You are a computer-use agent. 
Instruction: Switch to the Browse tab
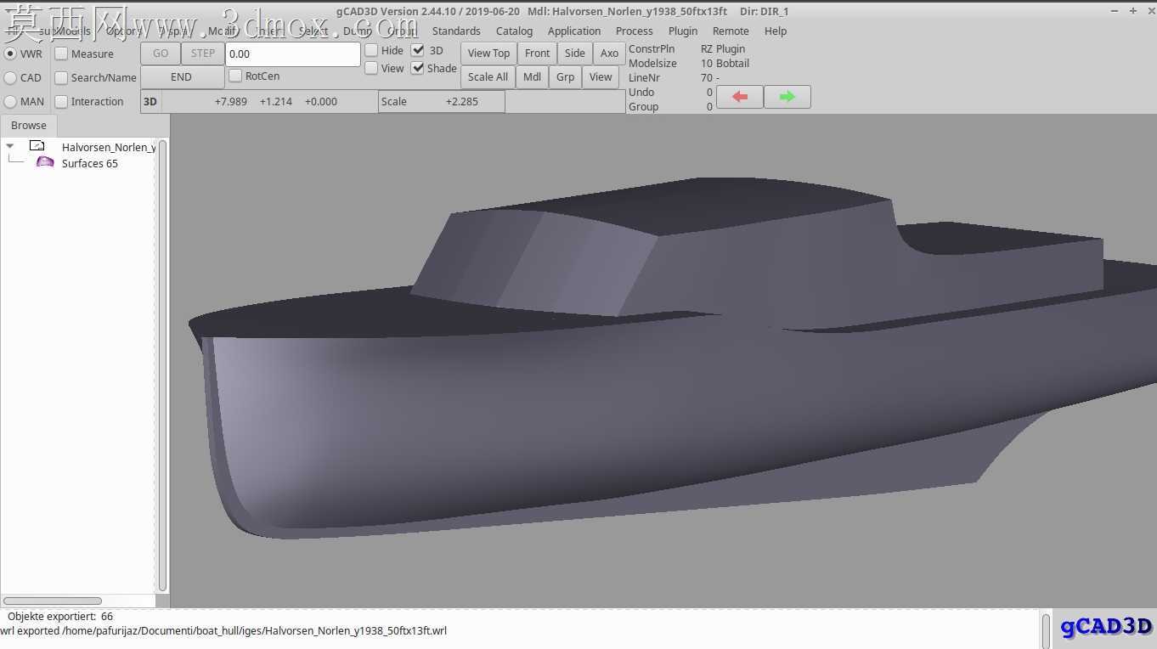click(x=29, y=125)
